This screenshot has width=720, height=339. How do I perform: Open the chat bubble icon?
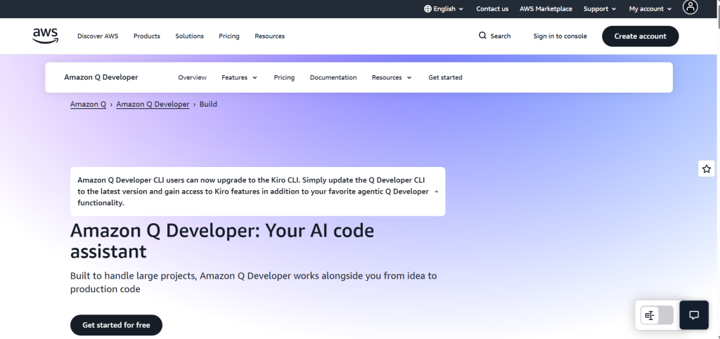click(x=694, y=315)
